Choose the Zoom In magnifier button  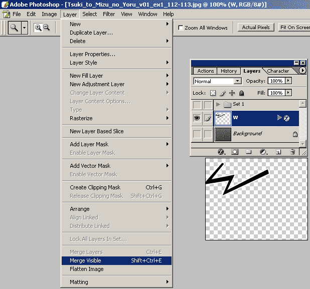pyautogui.click(x=38, y=28)
